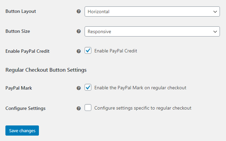Screen dimensions: 226x141
Task: Click the 'Configure settings specific to regular checkout' label text
Action: (143, 108)
